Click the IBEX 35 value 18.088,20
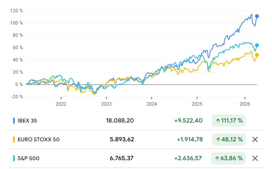The height and width of the screenshot is (169, 272). click(x=120, y=121)
